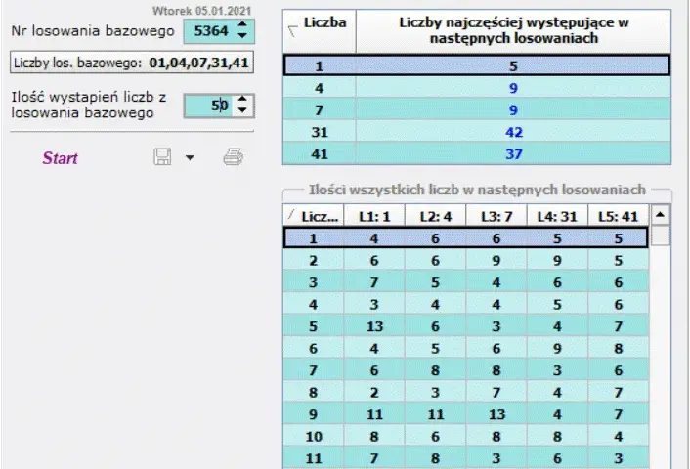Select number 2 row in lower table

click(466, 260)
